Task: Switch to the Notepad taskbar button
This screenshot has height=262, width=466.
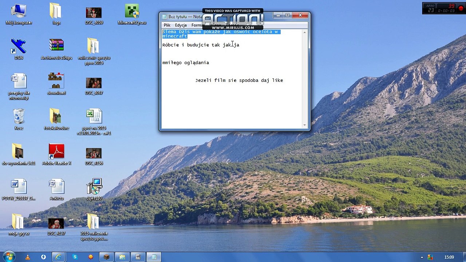Action: [154, 257]
